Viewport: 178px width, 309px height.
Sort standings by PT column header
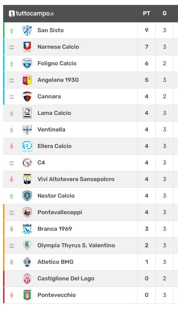point(146,13)
